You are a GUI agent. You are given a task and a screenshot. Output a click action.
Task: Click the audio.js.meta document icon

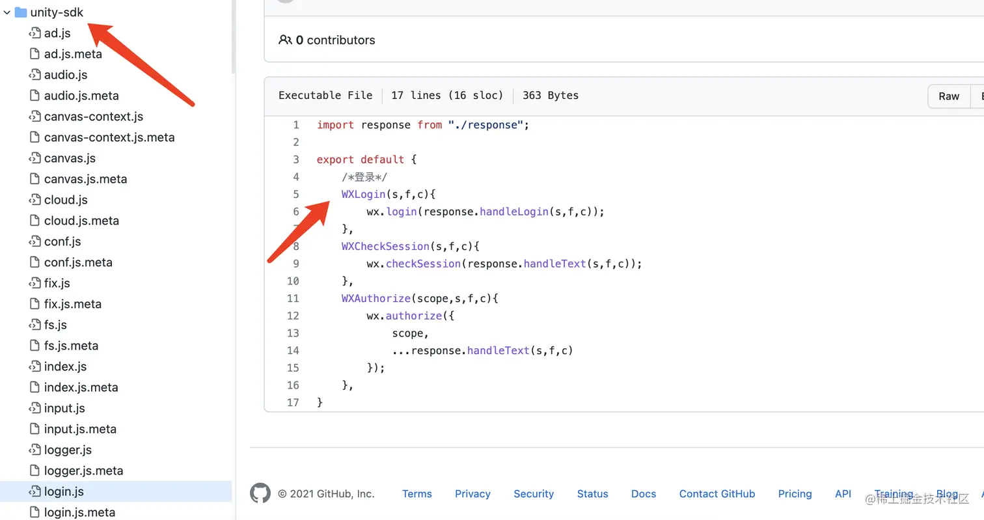pos(34,96)
